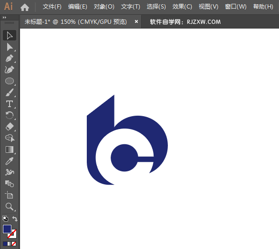Open the 编辑(E) menu
279x249 pixels.
click(x=78, y=7)
